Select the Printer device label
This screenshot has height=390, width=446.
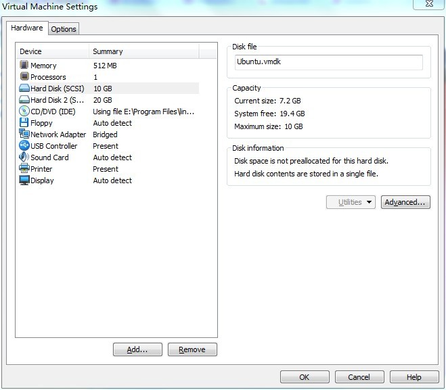(41, 169)
